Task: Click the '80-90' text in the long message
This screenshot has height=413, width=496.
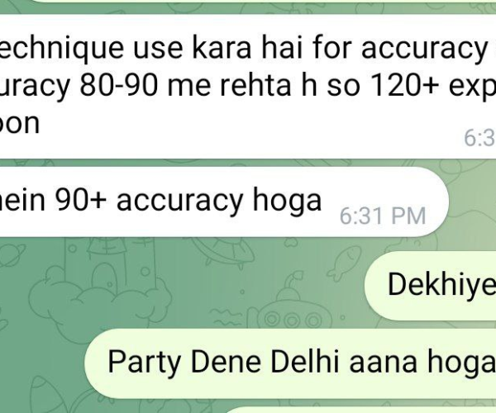Action: pyautogui.click(x=118, y=86)
